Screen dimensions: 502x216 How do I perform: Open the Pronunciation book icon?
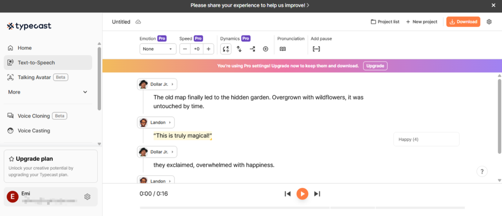point(283,49)
